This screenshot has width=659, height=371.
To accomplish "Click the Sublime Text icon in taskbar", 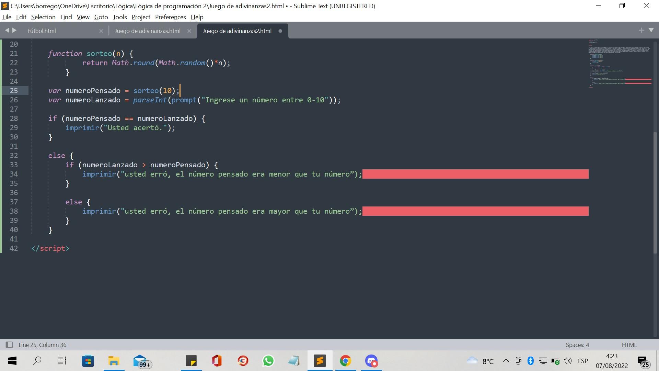I will pyautogui.click(x=321, y=361).
